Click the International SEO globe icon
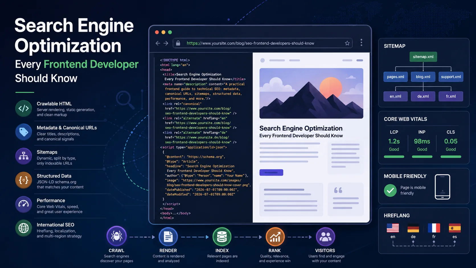This screenshot has height=268, width=476. pyautogui.click(x=24, y=228)
